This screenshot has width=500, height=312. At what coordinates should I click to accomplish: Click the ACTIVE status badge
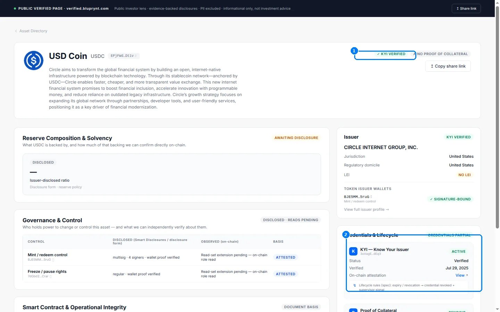pyautogui.click(x=458, y=252)
